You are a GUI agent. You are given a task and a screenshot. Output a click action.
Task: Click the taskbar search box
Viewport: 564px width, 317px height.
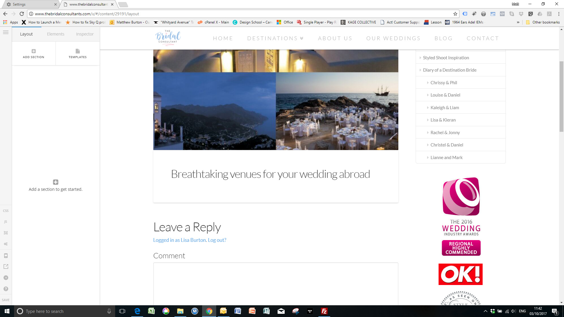click(x=64, y=311)
